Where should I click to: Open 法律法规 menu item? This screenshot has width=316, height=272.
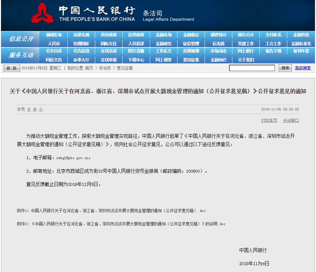(81, 35)
